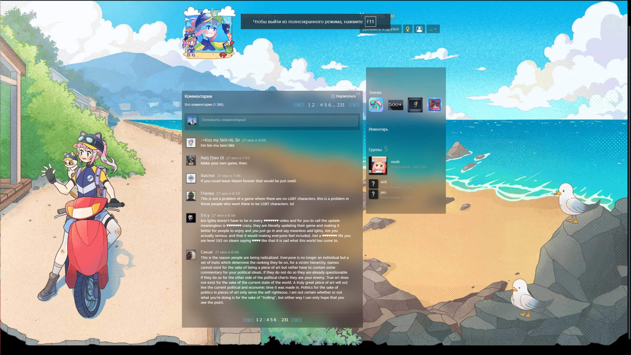This screenshot has height=355, width=631.
Task: Open the 500+ badge
Action: (x=395, y=105)
